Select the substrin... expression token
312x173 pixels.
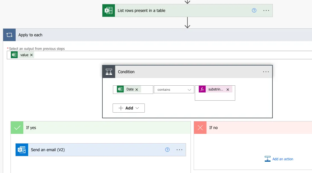pyautogui.click(x=216, y=89)
